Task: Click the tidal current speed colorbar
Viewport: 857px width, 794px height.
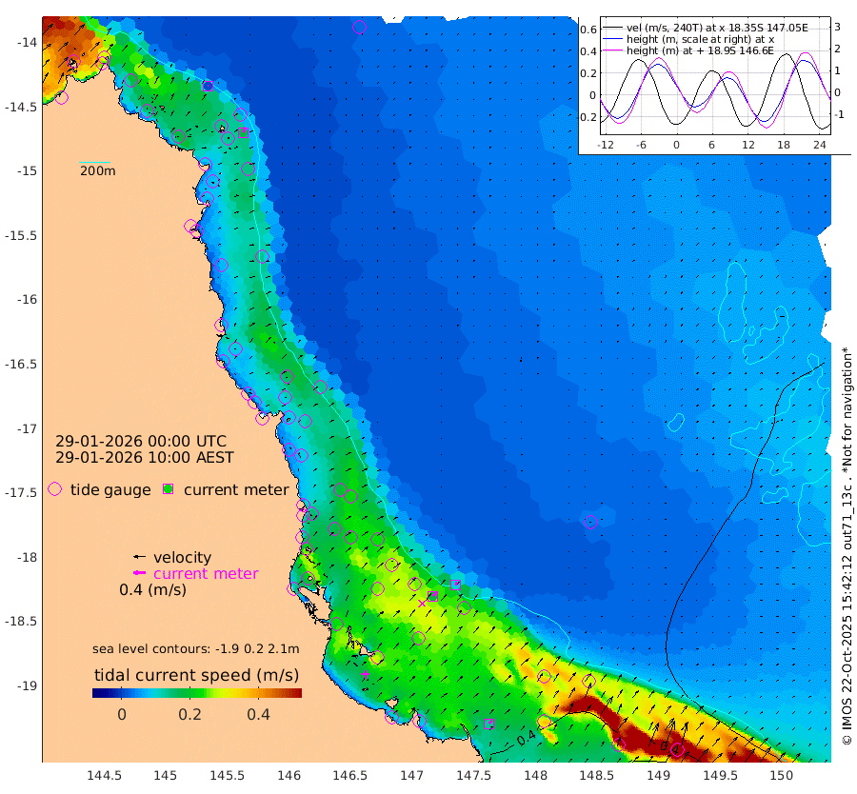Action: click(197, 693)
